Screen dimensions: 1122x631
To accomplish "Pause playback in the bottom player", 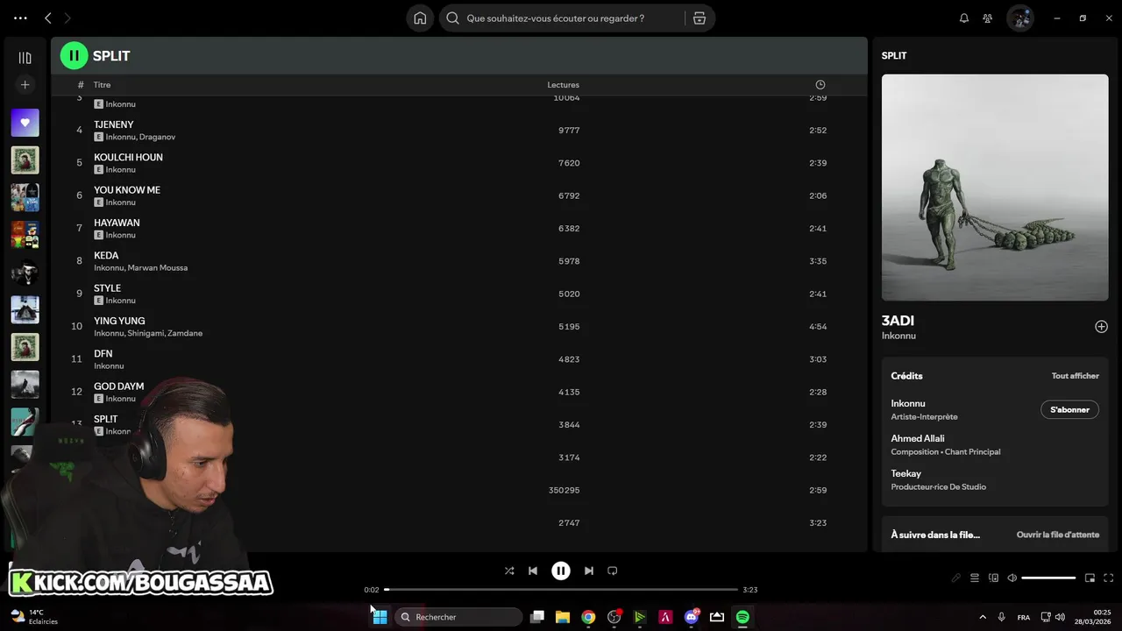I will coord(561,571).
